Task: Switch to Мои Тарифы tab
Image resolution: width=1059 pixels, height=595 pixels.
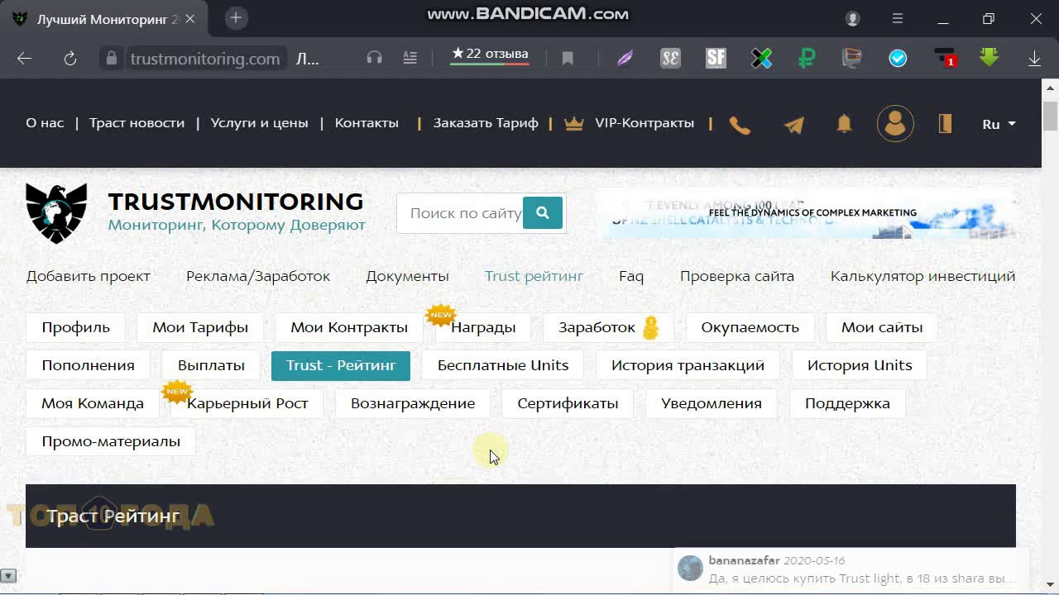Action: point(200,327)
